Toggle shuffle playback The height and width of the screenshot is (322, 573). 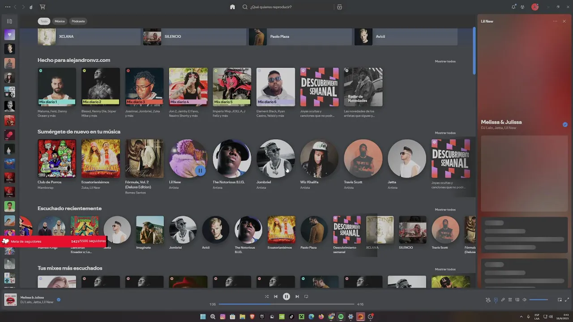point(267,297)
